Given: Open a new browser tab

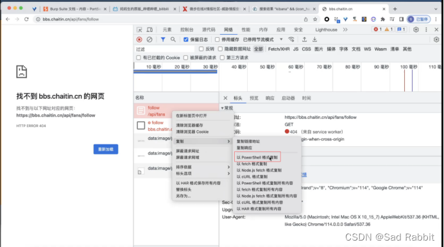Looking at the screenshot, I should [x=395, y=9].
